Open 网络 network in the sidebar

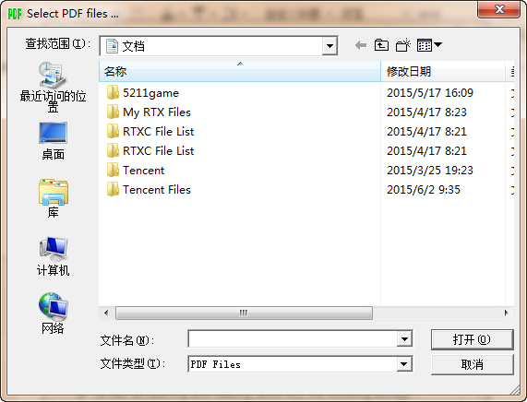(x=53, y=313)
